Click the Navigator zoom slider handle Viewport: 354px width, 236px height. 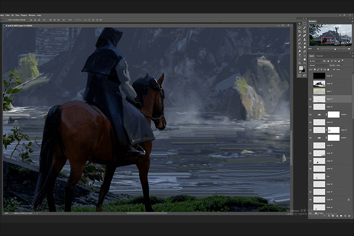pyautogui.click(x=335, y=49)
